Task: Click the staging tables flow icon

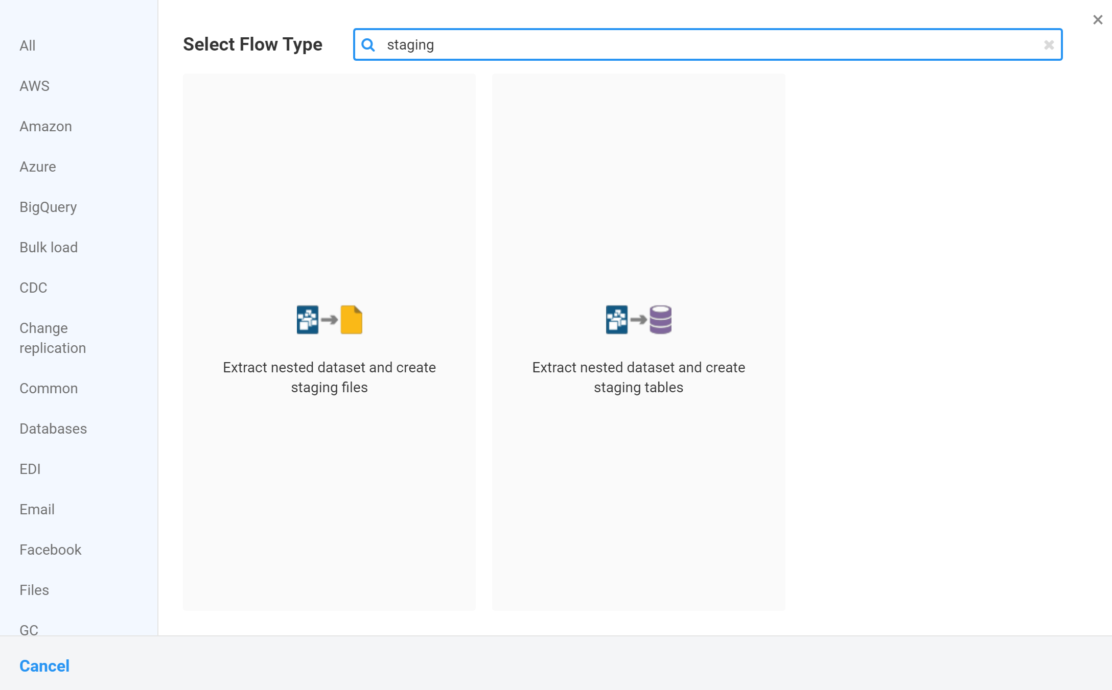Action: [x=638, y=320]
